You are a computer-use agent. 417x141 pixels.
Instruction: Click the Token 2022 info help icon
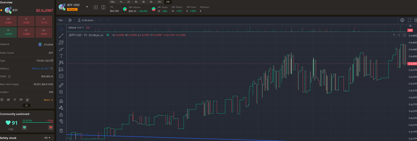click(x=52, y=60)
